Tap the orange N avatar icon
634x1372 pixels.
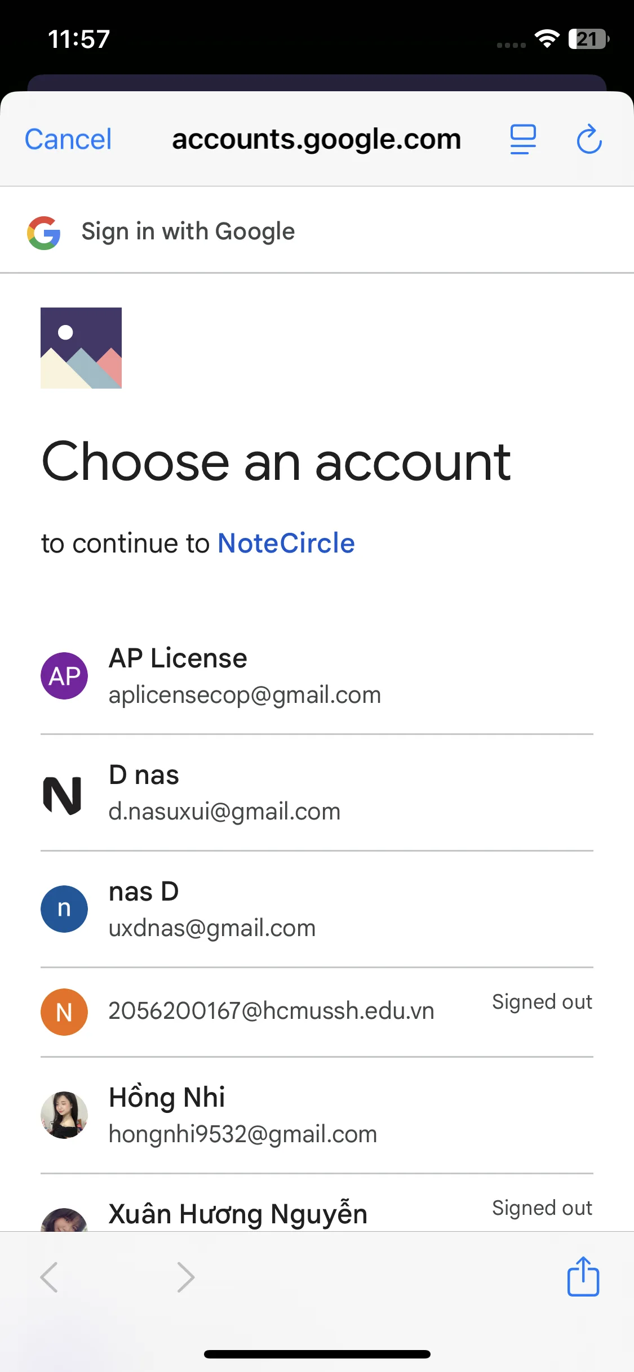coord(64,1012)
